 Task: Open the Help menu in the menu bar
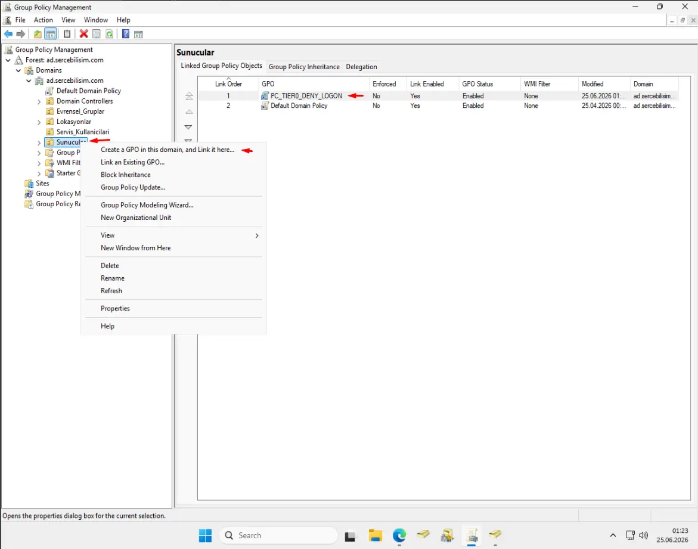(x=123, y=20)
